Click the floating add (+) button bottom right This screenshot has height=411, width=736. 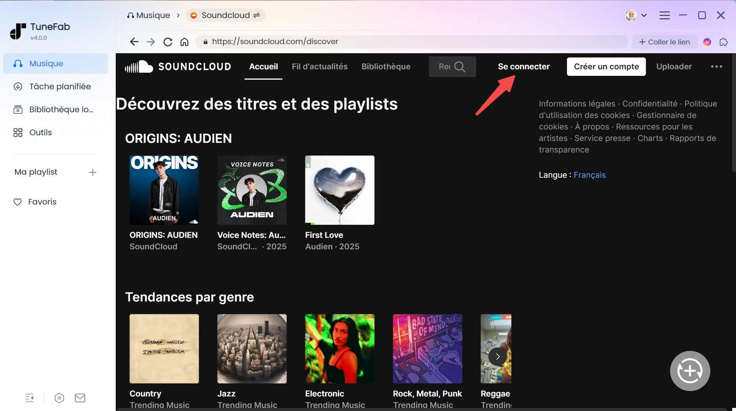(x=690, y=371)
